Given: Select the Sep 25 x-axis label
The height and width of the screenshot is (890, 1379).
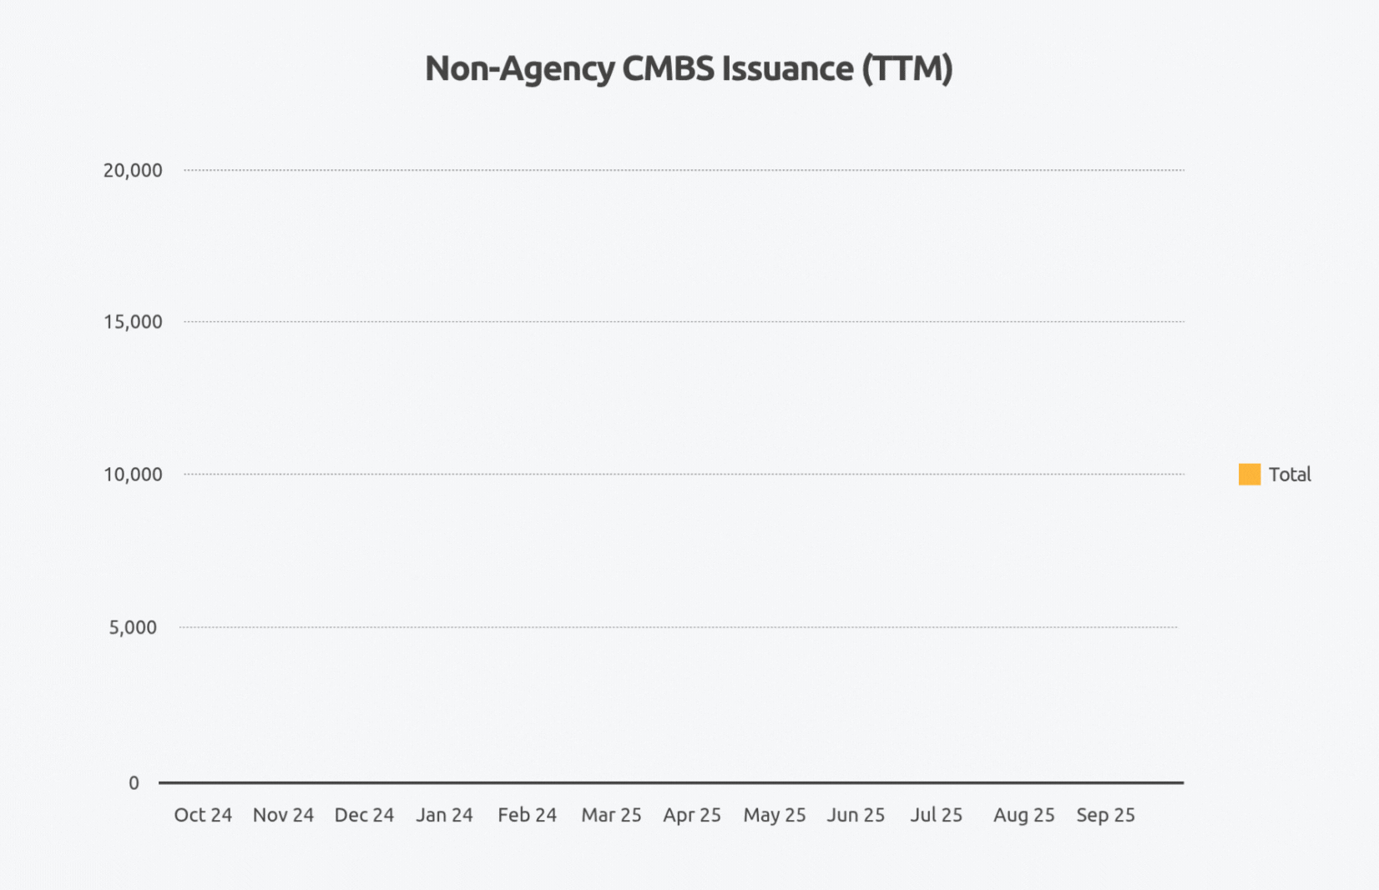Looking at the screenshot, I should coord(1105,815).
